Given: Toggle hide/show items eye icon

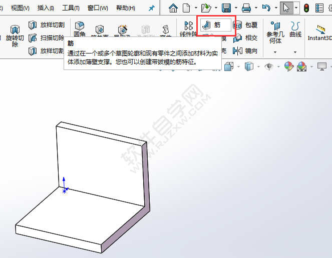Looking at the screenshot, I should pyautogui.click(x=269, y=66).
